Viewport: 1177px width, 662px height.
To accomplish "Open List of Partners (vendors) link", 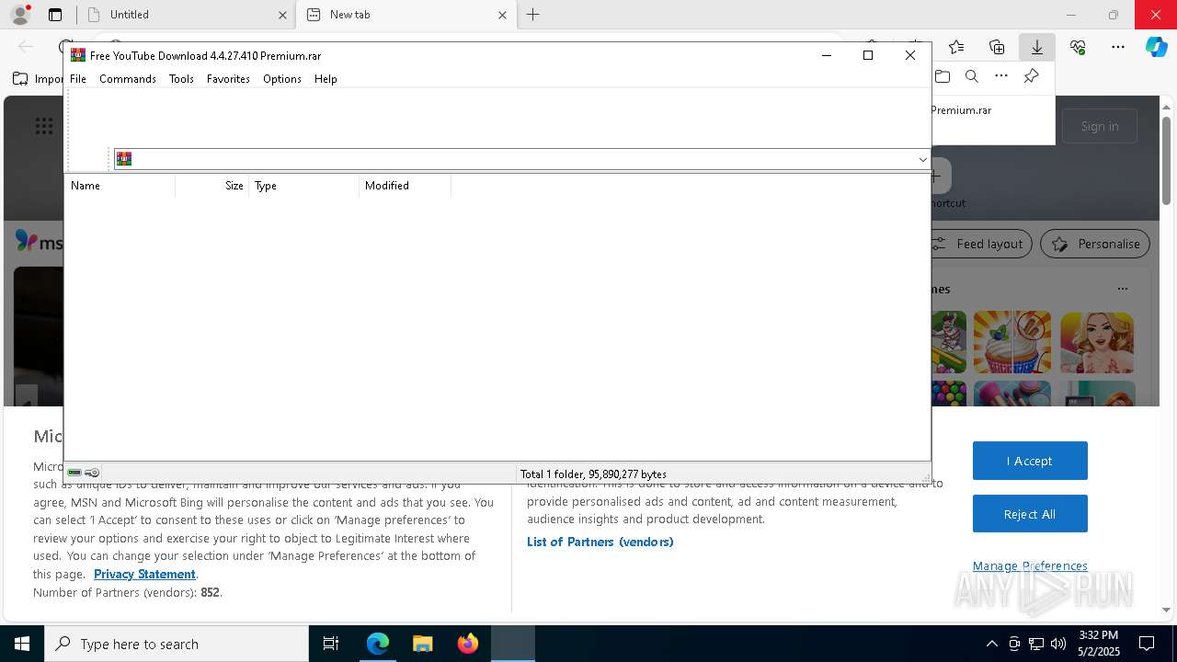I will [x=600, y=542].
